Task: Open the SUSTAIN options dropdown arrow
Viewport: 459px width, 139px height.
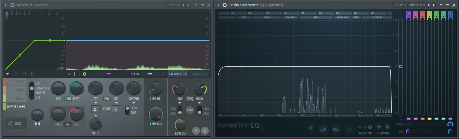Action: (x=134, y=103)
